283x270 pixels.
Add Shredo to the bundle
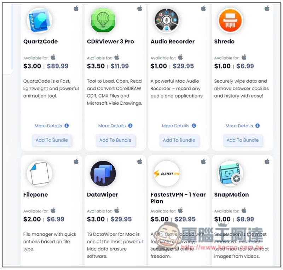coord(243,140)
